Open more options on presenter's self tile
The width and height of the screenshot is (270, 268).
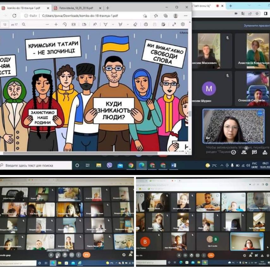tap(260, 113)
